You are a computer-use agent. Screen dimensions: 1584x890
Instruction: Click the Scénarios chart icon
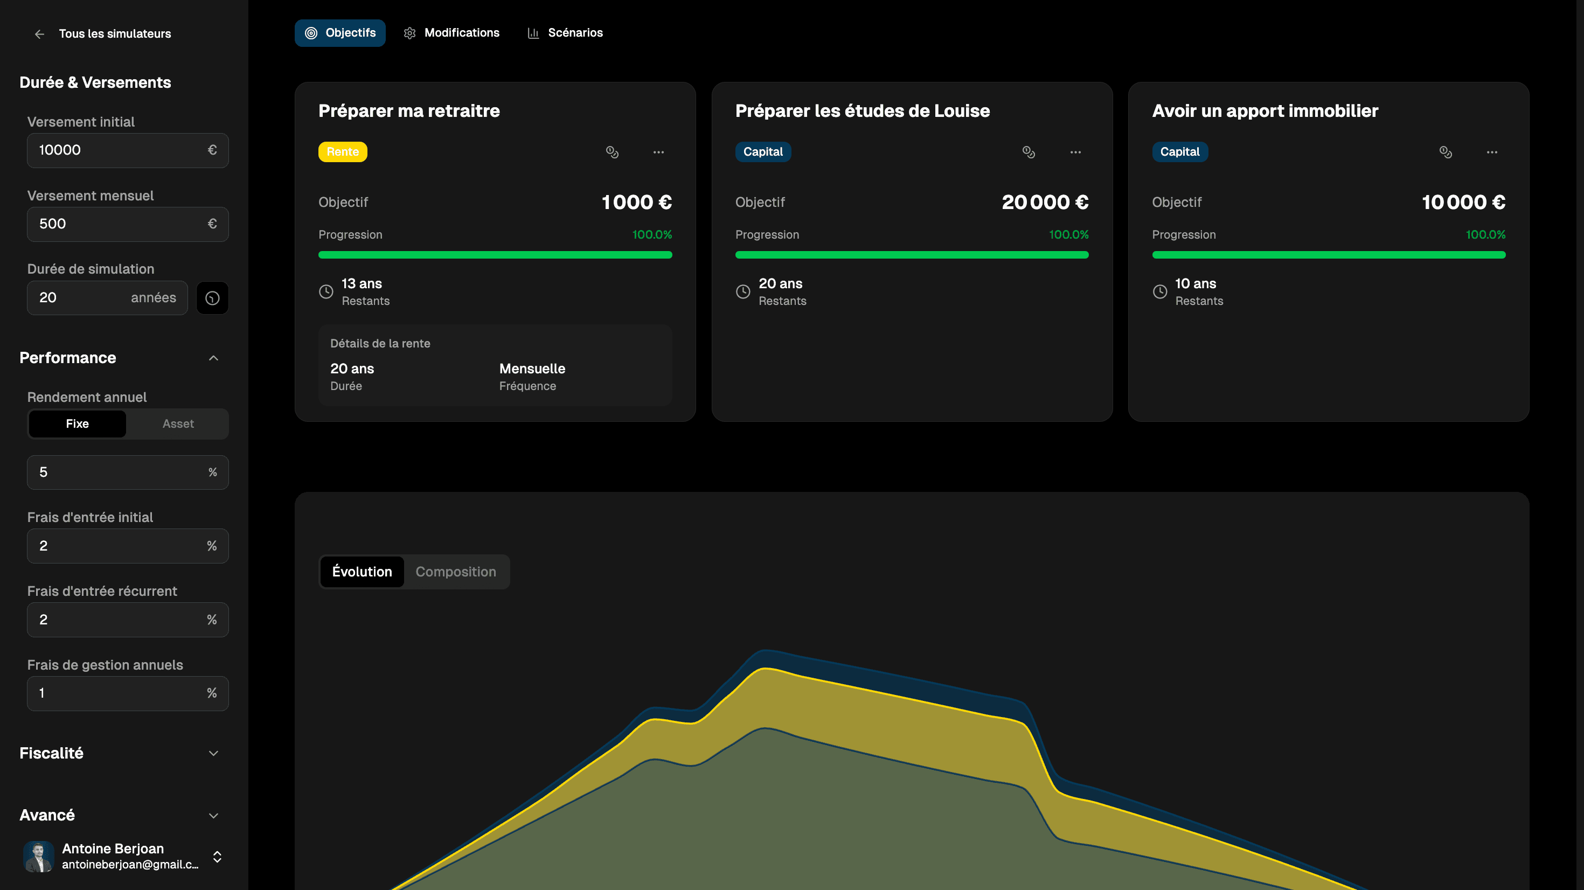coord(534,33)
